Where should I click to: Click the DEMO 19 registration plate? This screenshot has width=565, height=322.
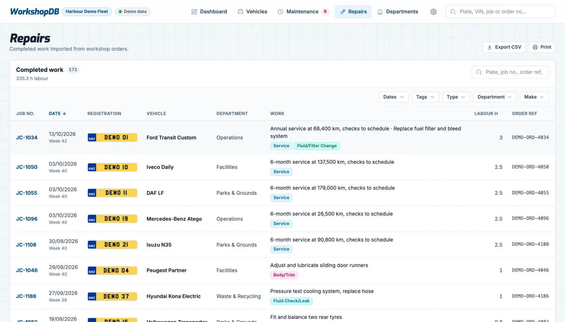pos(112,219)
